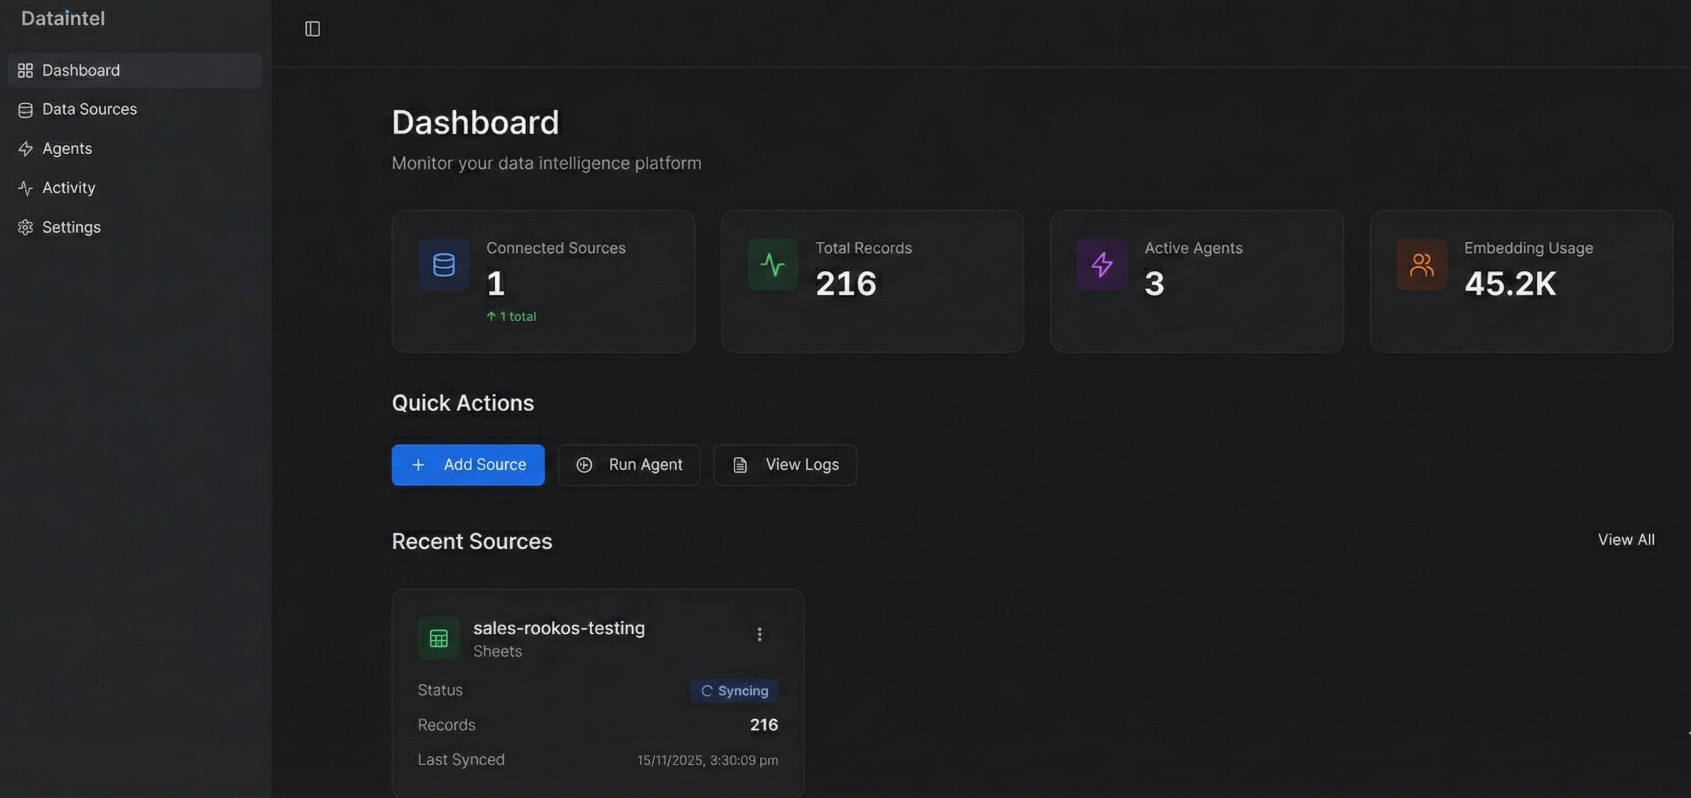Screen dimensions: 1691x798
Task: Open the three-dot menu on sales-rookos-testing
Action: (x=759, y=634)
